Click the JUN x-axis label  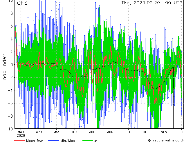pyautogui.click(x=75, y=132)
